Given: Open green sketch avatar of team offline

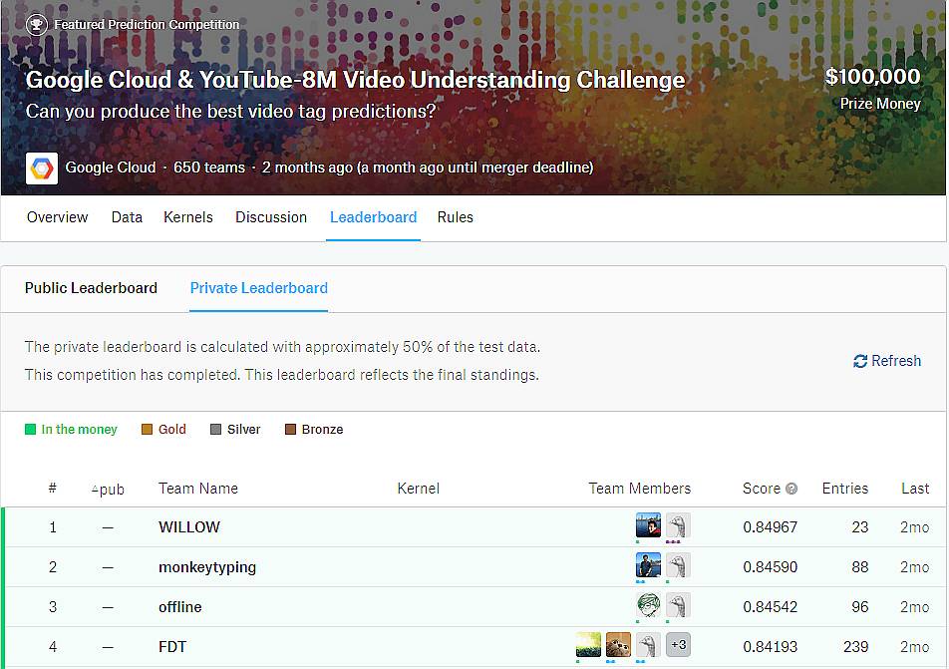Looking at the screenshot, I should [x=648, y=605].
